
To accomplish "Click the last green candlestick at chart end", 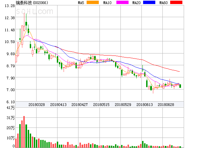I will click(x=180, y=86).
